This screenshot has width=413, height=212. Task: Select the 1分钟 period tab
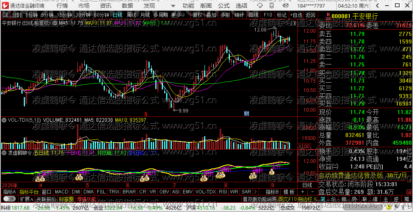point(31,15)
